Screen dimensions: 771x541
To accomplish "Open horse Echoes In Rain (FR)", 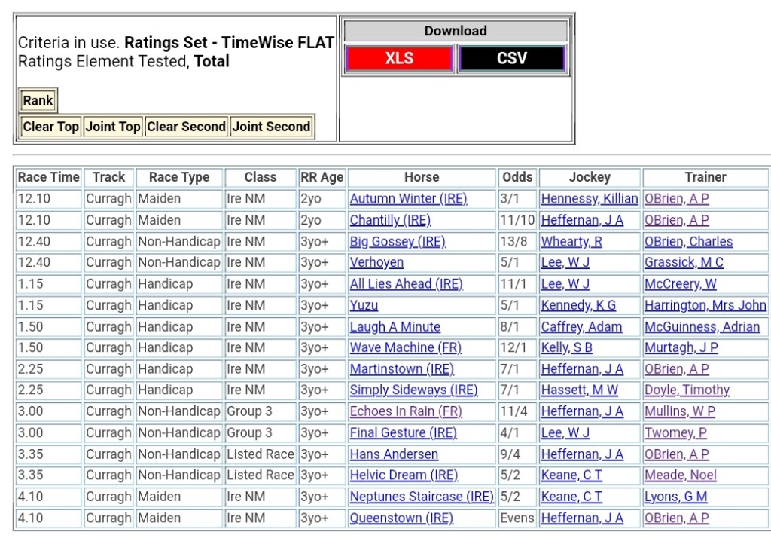I will pyautogui.click(x=406, y=411).
